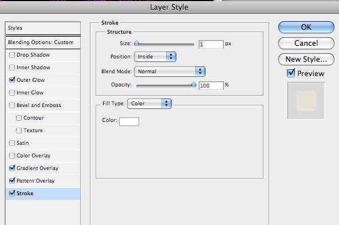Click the Size slider handle

[137, 44]
